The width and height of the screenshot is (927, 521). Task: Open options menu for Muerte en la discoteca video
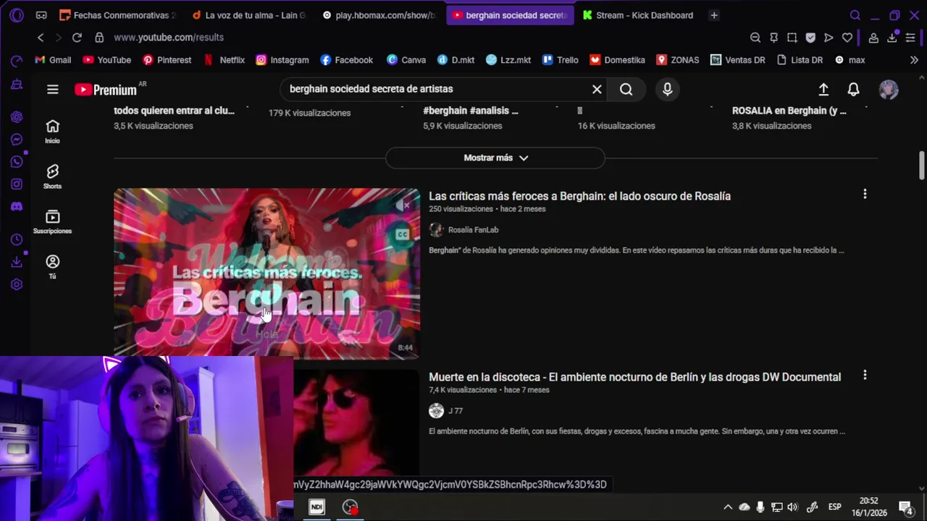[865, 375]
